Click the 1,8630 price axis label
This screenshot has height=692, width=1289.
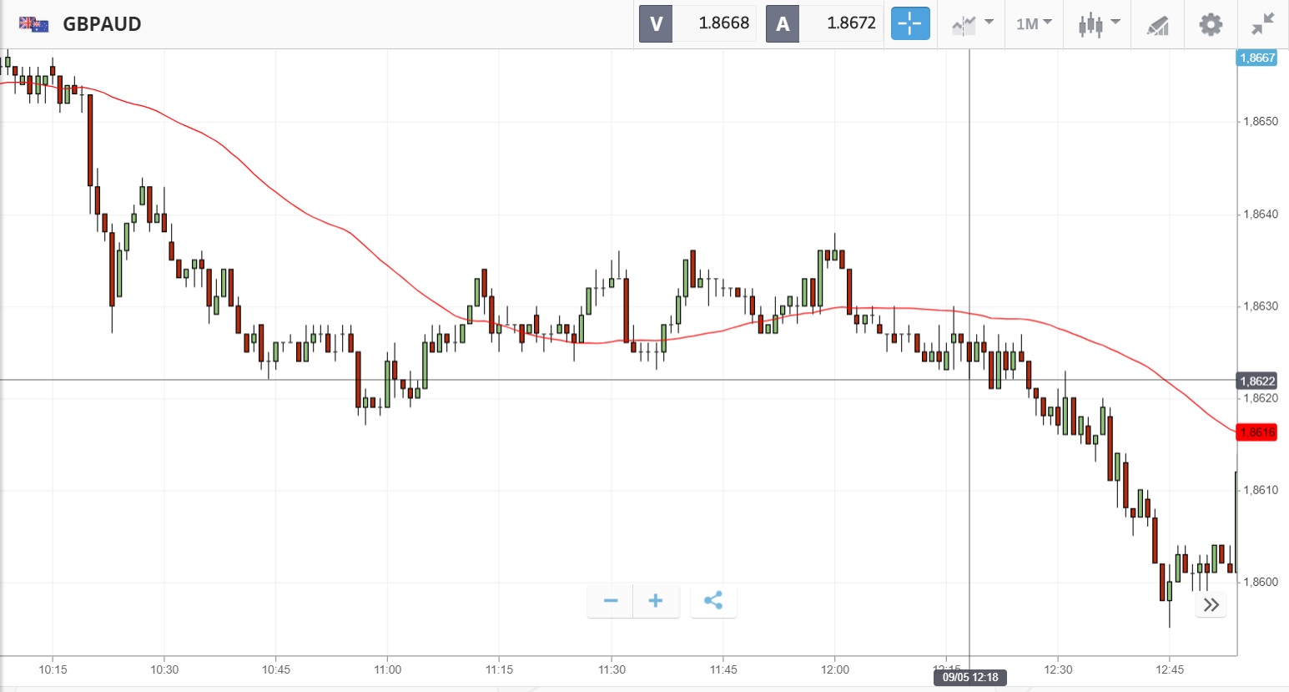pyautogui.click(x=1260, y=306)
